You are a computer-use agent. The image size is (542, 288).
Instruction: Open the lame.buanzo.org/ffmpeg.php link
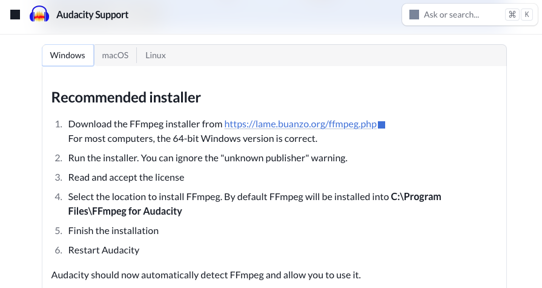pos(300,124)
